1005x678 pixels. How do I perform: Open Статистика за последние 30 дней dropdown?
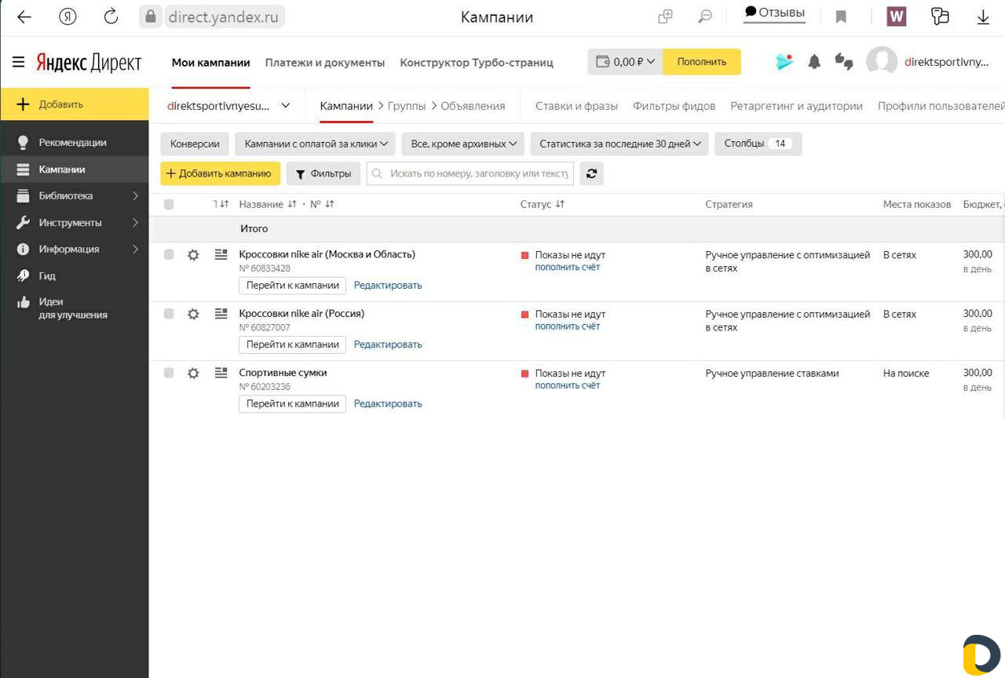[x=619, y=144]
